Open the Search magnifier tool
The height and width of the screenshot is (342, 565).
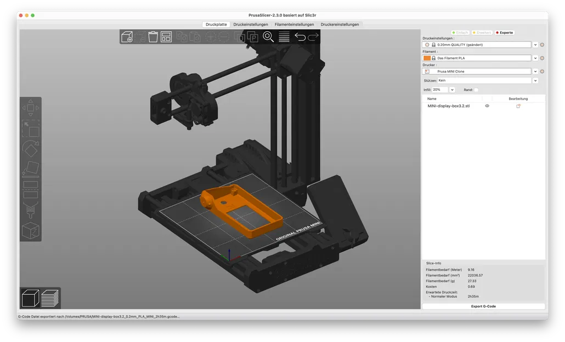click(x=268, y=37)
